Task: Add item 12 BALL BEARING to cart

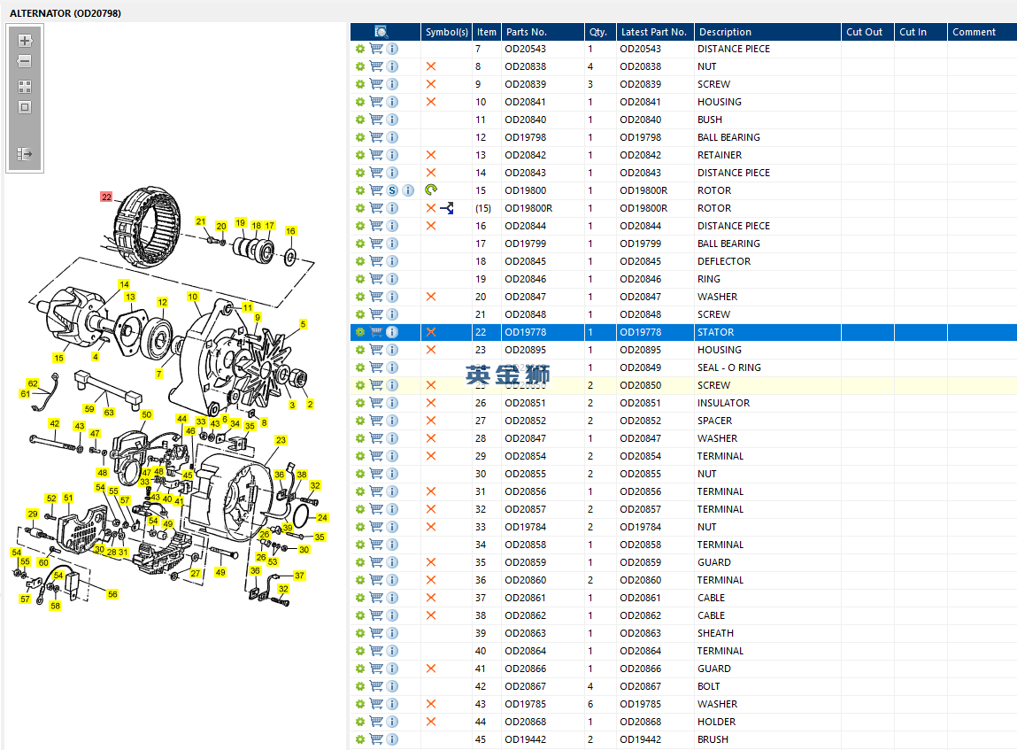Action: coord(376,137)
